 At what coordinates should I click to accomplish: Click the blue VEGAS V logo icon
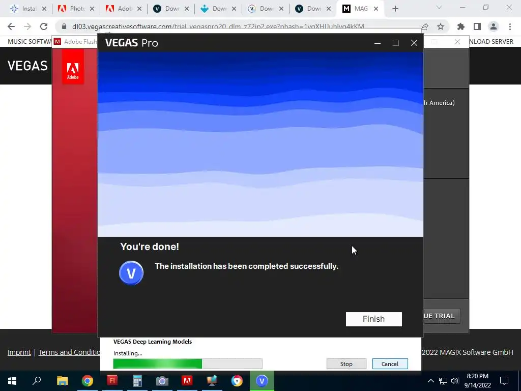point(131,273)
